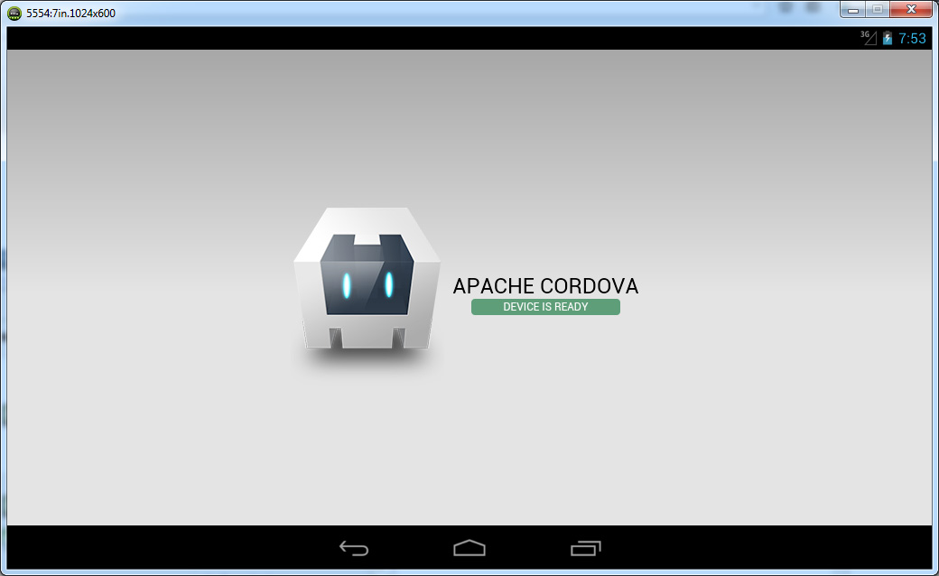The width and height of the screenshot is (939, 576).
Task: Click the battery charging icon
Action: (x=888, y=38)
